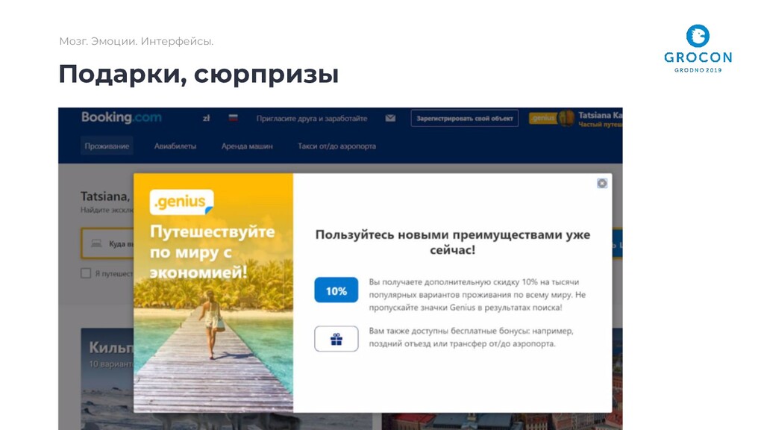The height and width of the screenshot is (430, 764).
Task: Open the envelope messages icon
Action: (x=390, y=119)
